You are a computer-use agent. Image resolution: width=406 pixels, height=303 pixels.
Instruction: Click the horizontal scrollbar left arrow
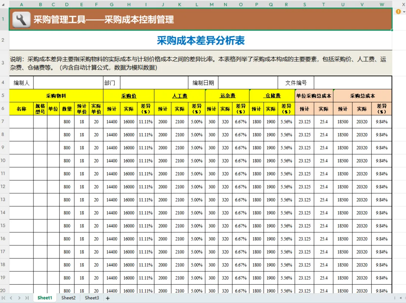pyautogui.click(x=401, y=298)
